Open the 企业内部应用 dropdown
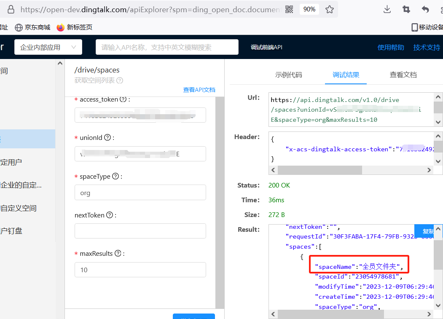 [x=48, y=47]
